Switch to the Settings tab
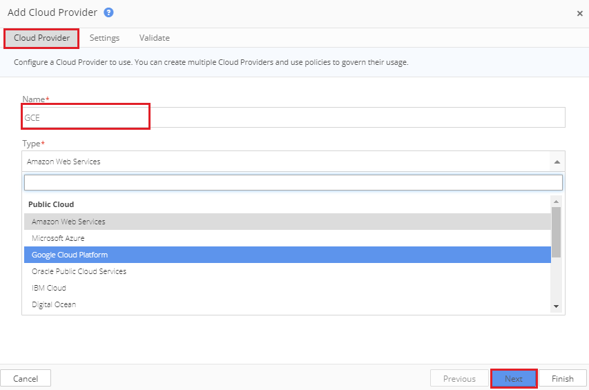The width and height of the screenshot is (589, 390). pos(104,38)
